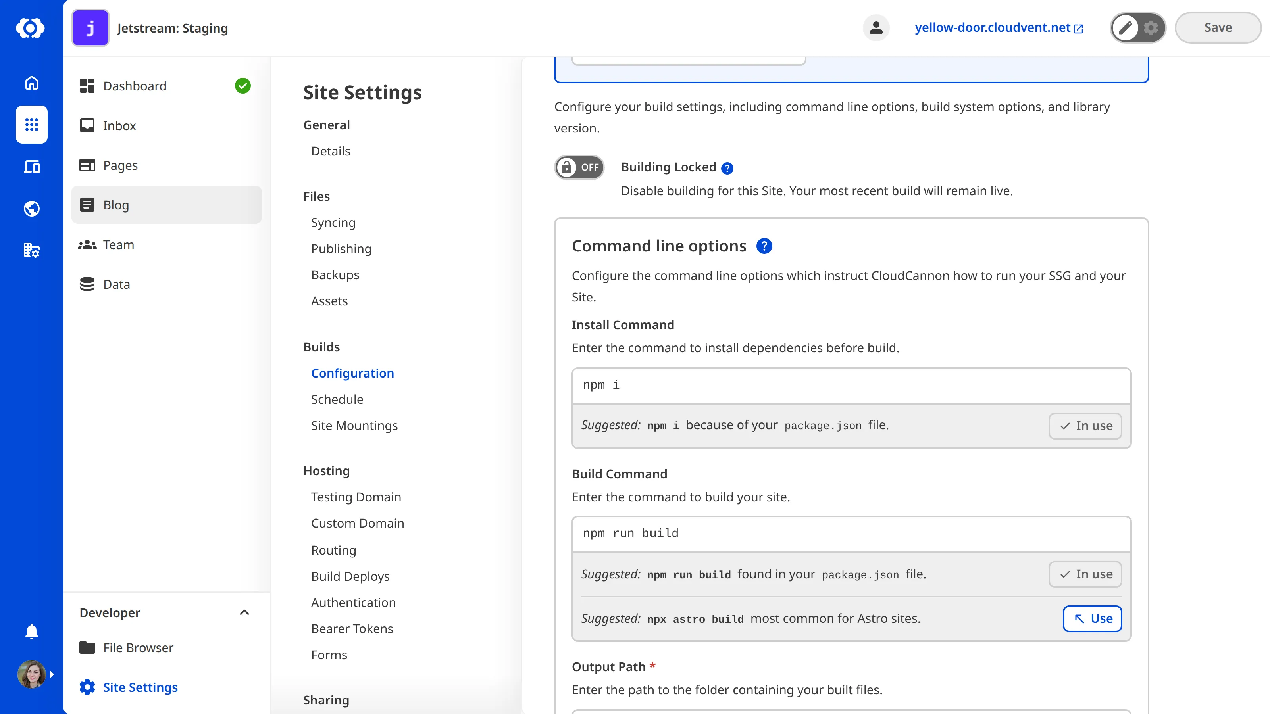
Task: Open the Blog section in the navigation
Action: [116, 205]
